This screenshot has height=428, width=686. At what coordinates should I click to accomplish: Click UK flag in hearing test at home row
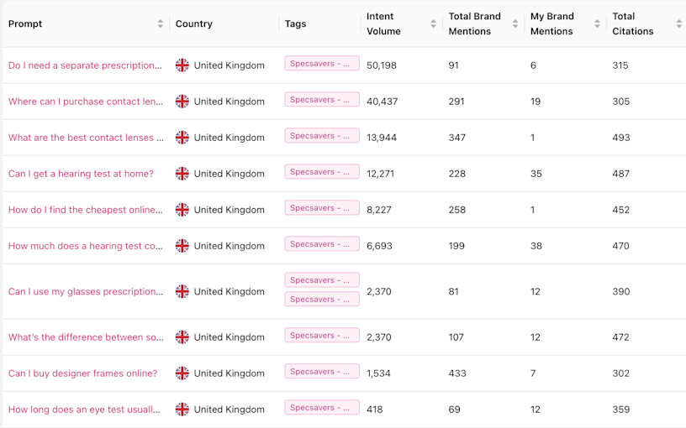coord(182,174)
